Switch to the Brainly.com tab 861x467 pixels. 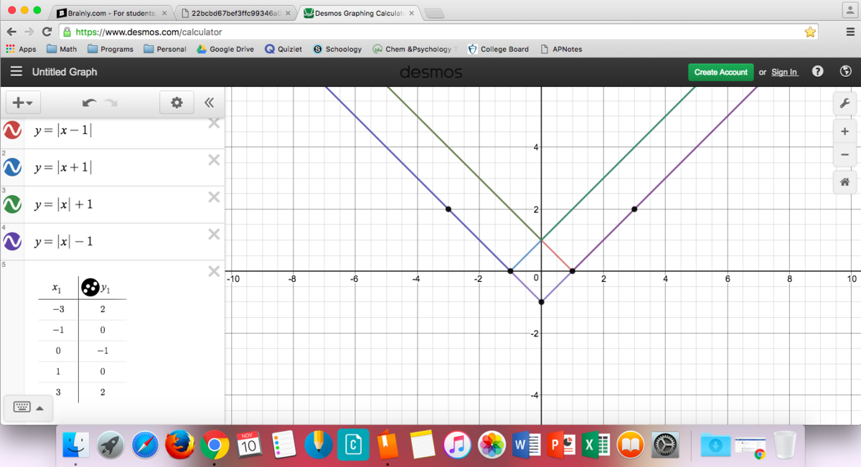click(112, 14)
